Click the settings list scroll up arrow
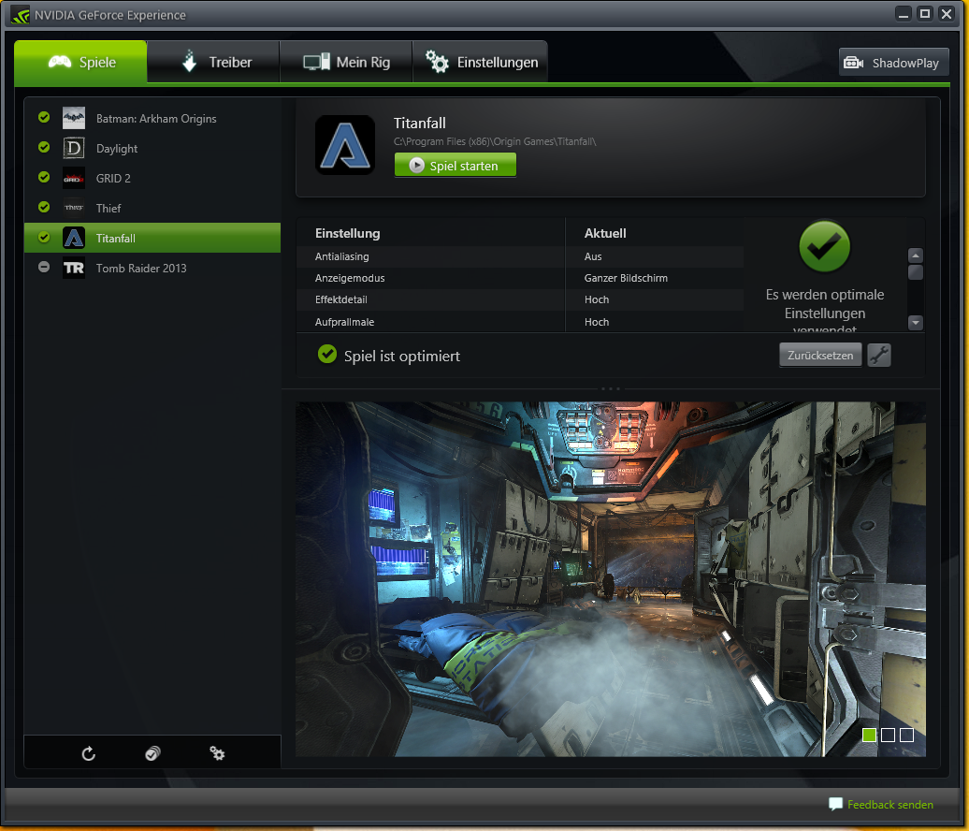 pyautogui.click(x=916, y=255)
